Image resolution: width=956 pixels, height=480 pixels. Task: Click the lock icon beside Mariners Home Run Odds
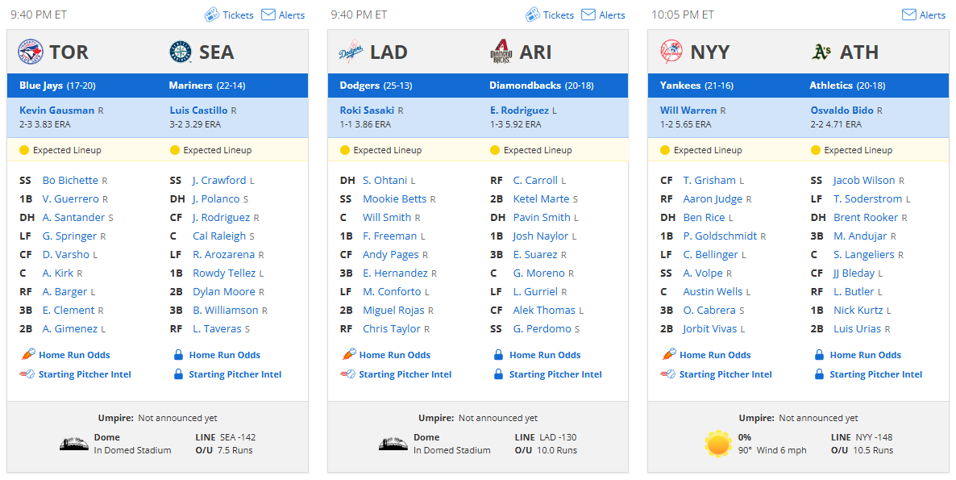point(179,355)
